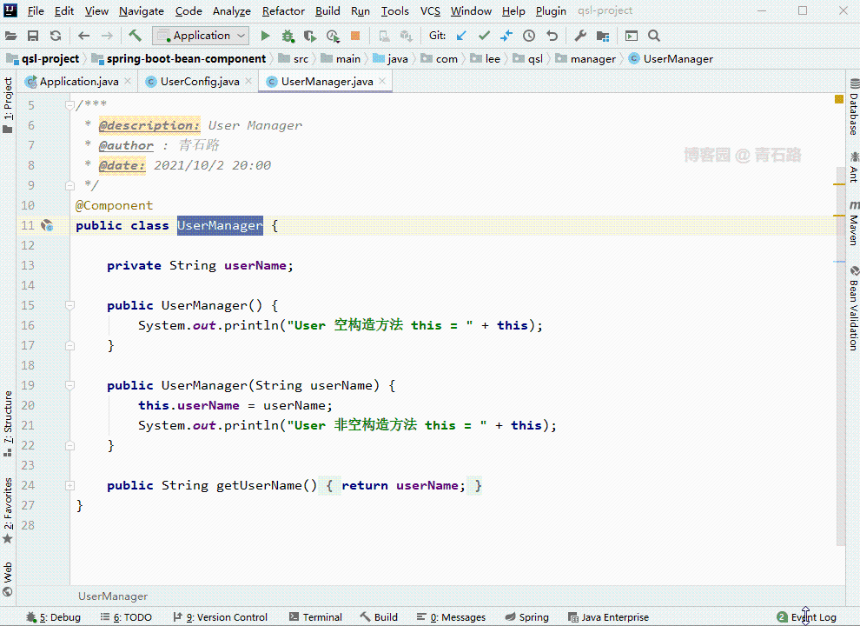Toggle the Bean Validation tool window

click(x=853, y=309)
